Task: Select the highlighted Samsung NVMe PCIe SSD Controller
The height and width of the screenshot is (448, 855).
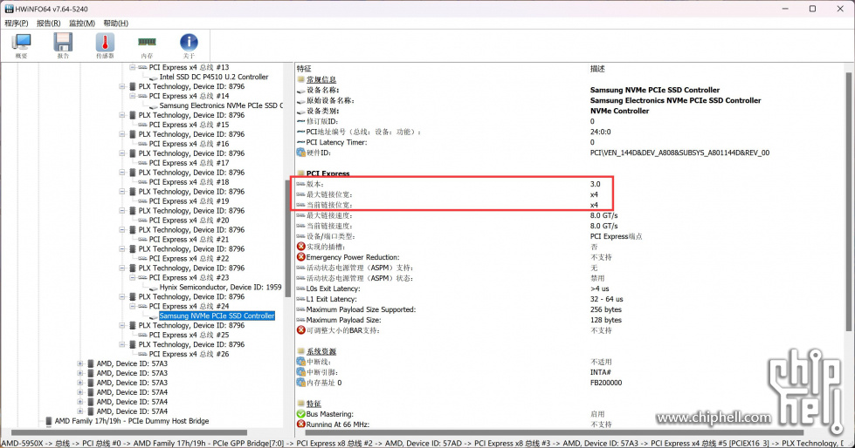Action: click(217, 316)
